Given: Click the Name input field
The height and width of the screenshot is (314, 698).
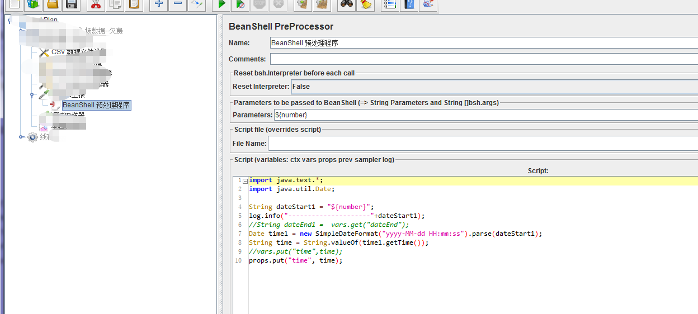Looking at the screenshot, I should pyautogui.click(x=484, y=42).
